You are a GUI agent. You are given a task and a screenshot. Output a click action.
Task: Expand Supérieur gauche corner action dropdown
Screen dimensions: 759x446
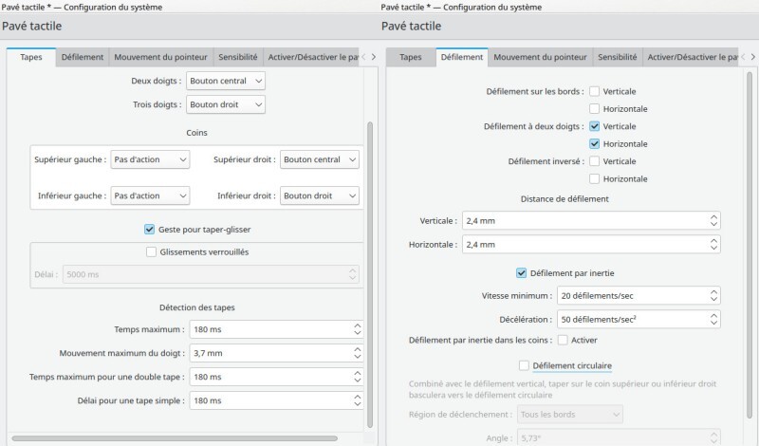(x=150, y=159)
